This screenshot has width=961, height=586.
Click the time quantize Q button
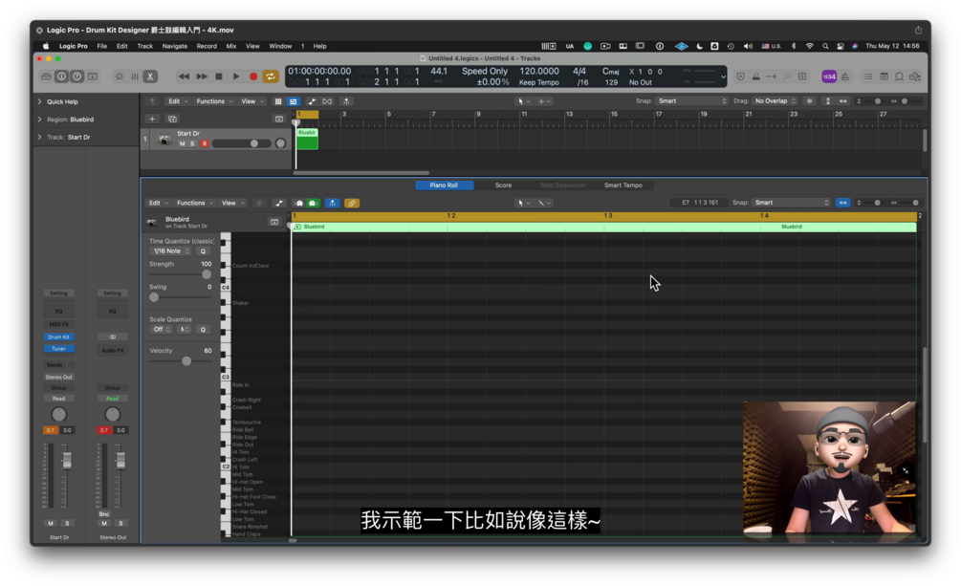pyautogui.click(x=203, y=251)
